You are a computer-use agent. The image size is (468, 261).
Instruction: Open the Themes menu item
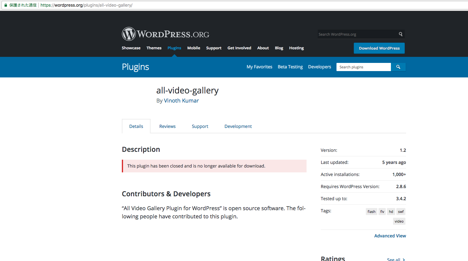coord(154,48)
